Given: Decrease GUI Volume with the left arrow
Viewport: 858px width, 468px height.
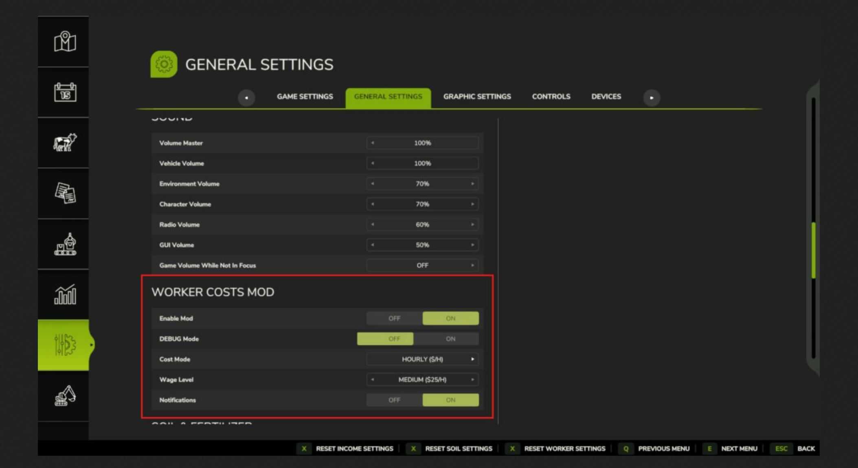Looking at the screenshot, I should [372, 245].
